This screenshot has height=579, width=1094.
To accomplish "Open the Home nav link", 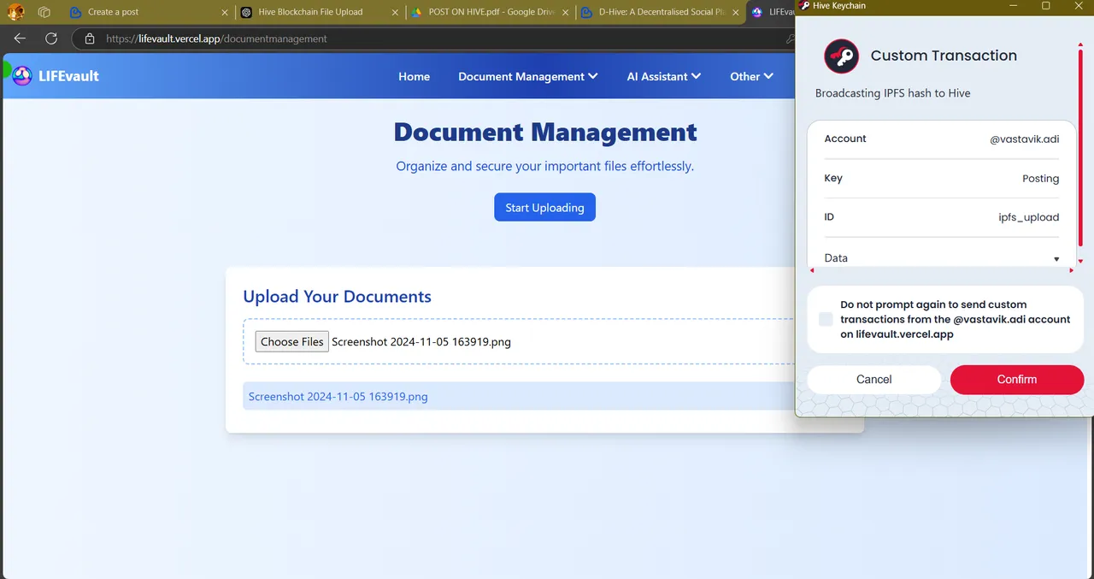I will (414, 76).
